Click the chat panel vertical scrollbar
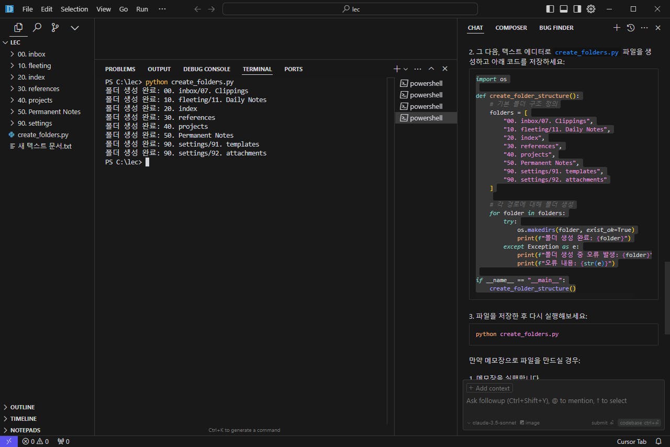The height and width of the screenshot is (447, 670). (667, 297)
